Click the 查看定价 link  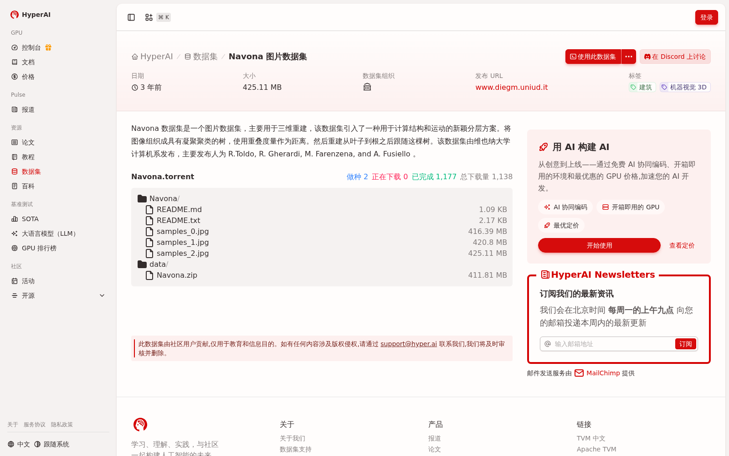[682, 245]
